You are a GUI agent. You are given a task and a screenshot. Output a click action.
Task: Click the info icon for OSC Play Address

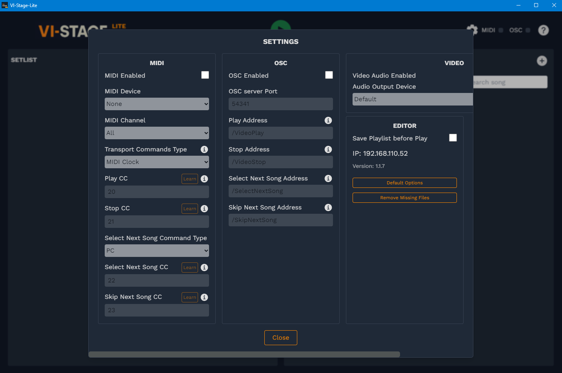coord(328,120)
